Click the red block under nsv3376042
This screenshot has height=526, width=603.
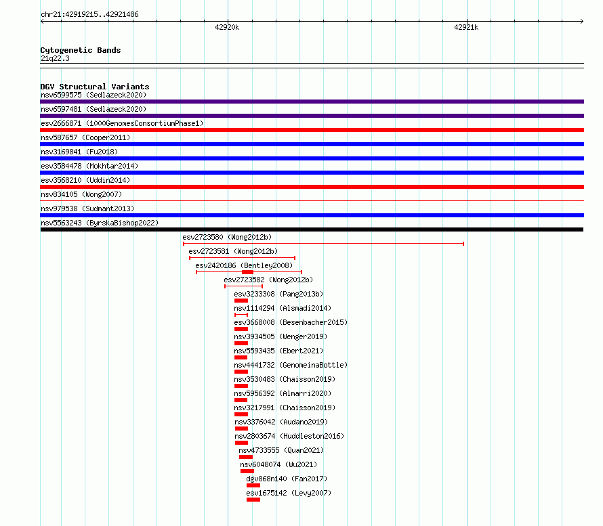pos(241,429)
